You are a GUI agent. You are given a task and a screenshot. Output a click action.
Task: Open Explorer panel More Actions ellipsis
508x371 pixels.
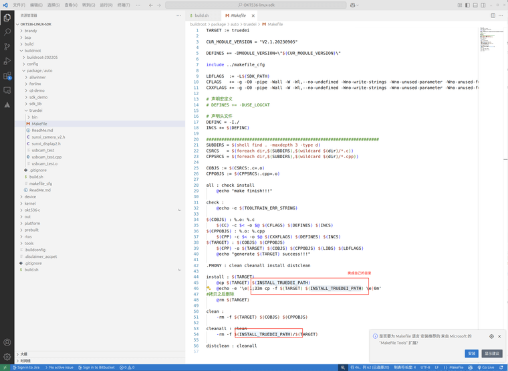tap(178, 15)
